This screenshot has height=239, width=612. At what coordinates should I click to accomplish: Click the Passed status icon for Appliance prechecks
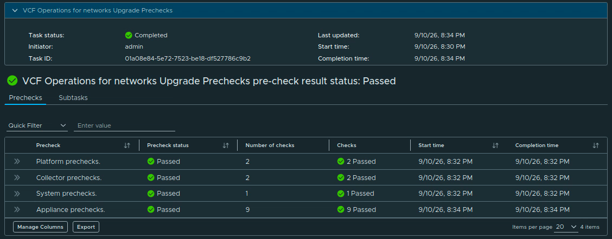[x=151, y=209]
